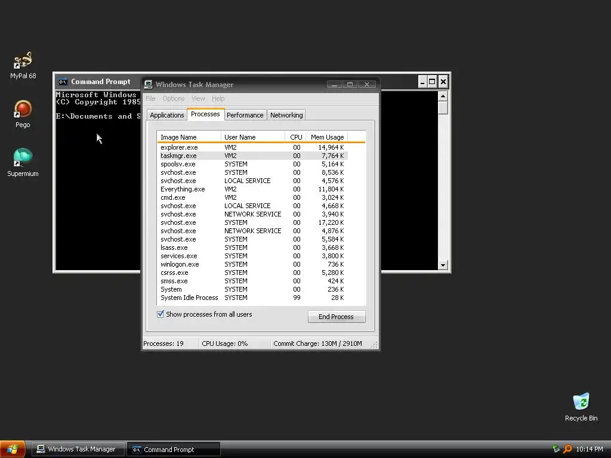Select the Processes tab
This screenshot has height=458, width=611.
[205, 114]
